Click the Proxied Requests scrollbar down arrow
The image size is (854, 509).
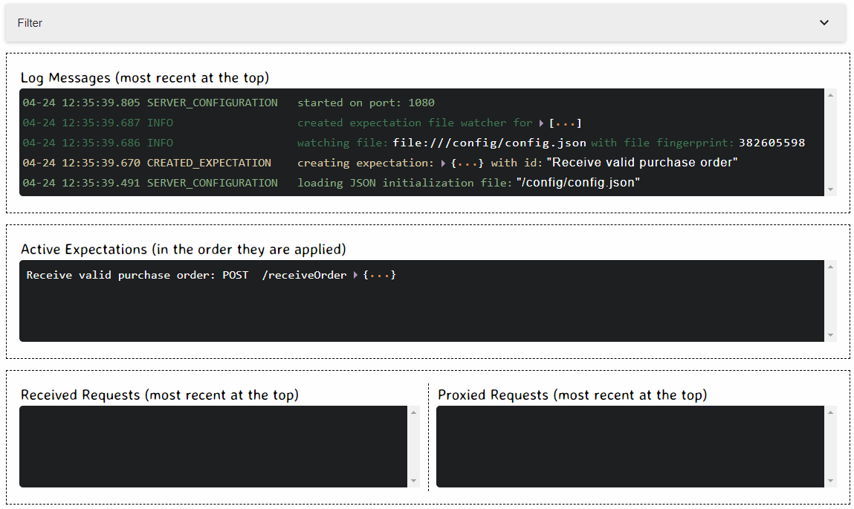coord(830,481)
